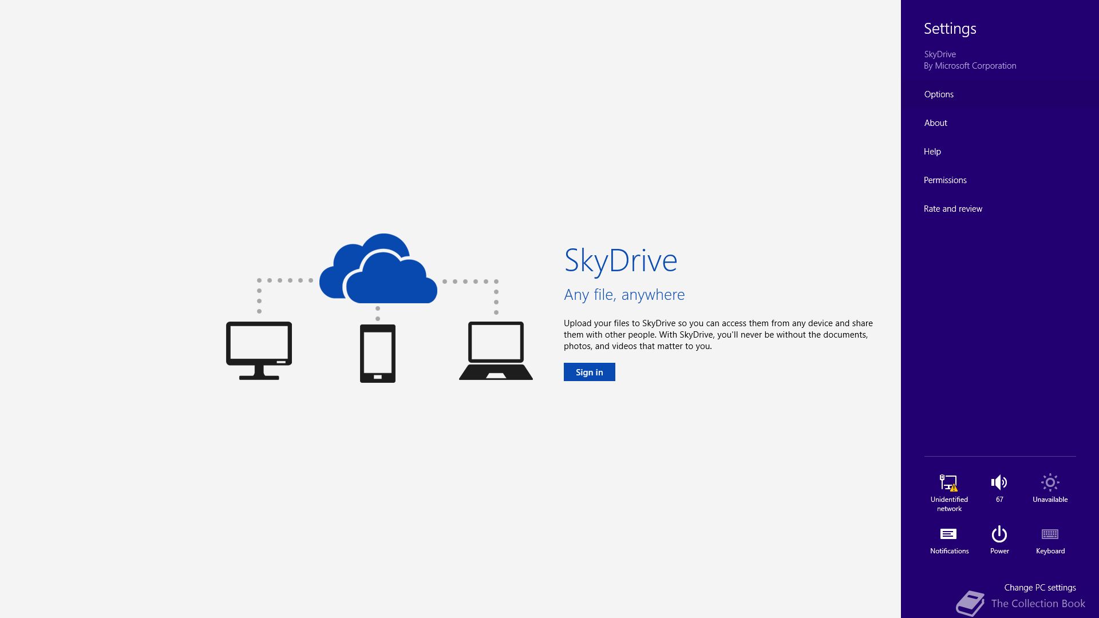Viewport: 1099px width, 618px height.
Task: Click the smartphone illustration
Action: pos(378,353)
